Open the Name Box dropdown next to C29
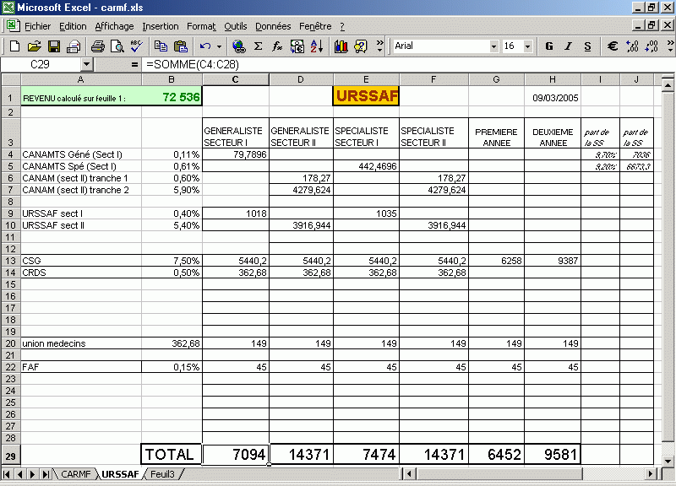The image size is (676, 486). (87, 65)
